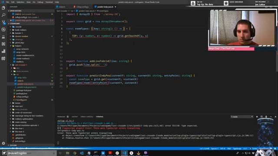The height and width of the screenshot is (156, 278).
Task: Open the Selection menu
Action: coord(20,2)
